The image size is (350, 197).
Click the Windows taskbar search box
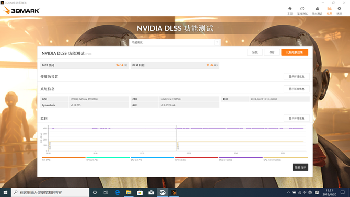(50, 192)
